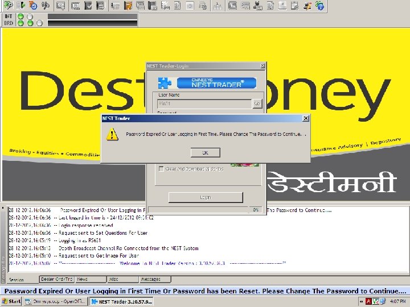The image size is (410, 307).
Task: Click 'Depth Broadcast Channel Re-Connected' log line
Action: click(x=104, y=248)
